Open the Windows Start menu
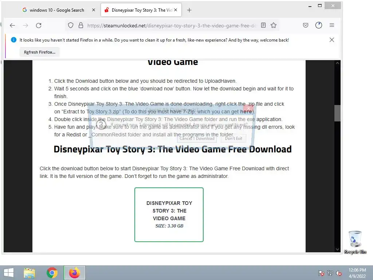This screenshot has width=373, height=280. click(9, 273)
